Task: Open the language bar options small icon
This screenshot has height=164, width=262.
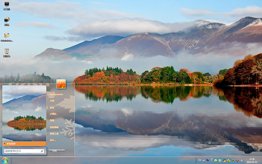Action: 212,160
